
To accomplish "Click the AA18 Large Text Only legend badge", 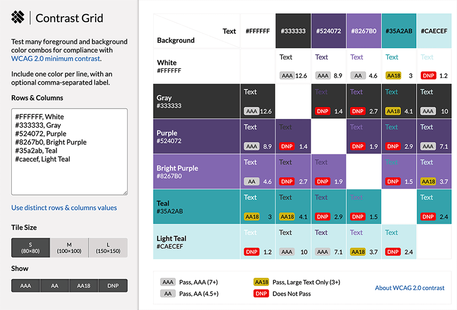I will 261,282.
